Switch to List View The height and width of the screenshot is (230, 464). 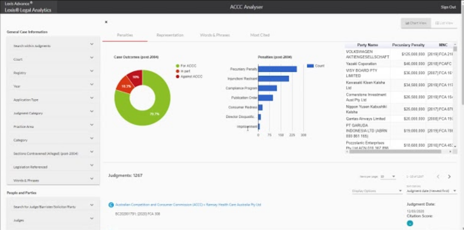[x=444, y=23]
